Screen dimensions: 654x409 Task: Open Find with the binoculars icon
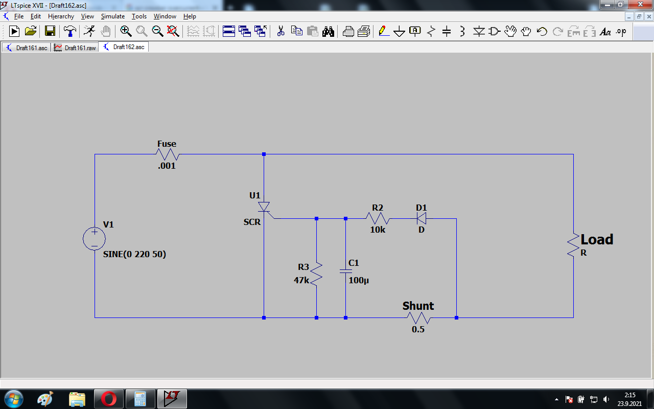click(329, 31)
